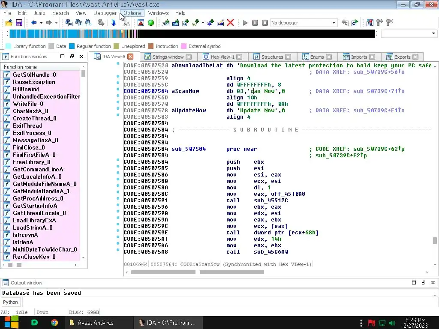
Task: Click the red X delete icon
Action: 230,23
